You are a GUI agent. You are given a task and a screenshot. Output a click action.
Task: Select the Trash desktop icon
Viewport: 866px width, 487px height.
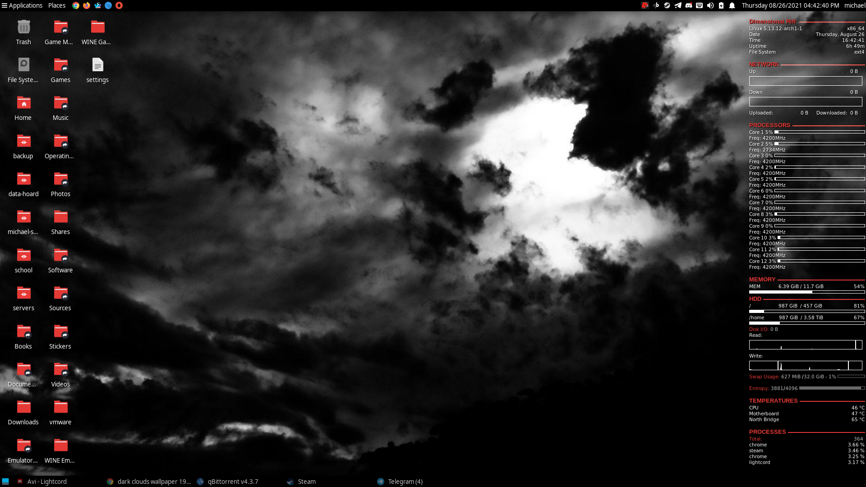click(x=23, y=32)
